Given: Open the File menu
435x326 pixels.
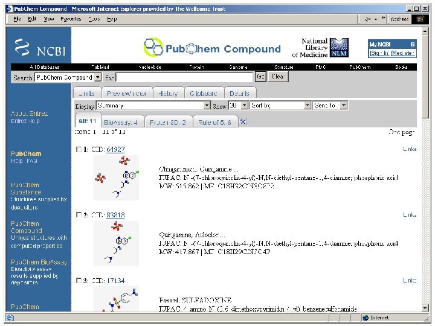Looking at the screenshot, I should tap(17, 19).
